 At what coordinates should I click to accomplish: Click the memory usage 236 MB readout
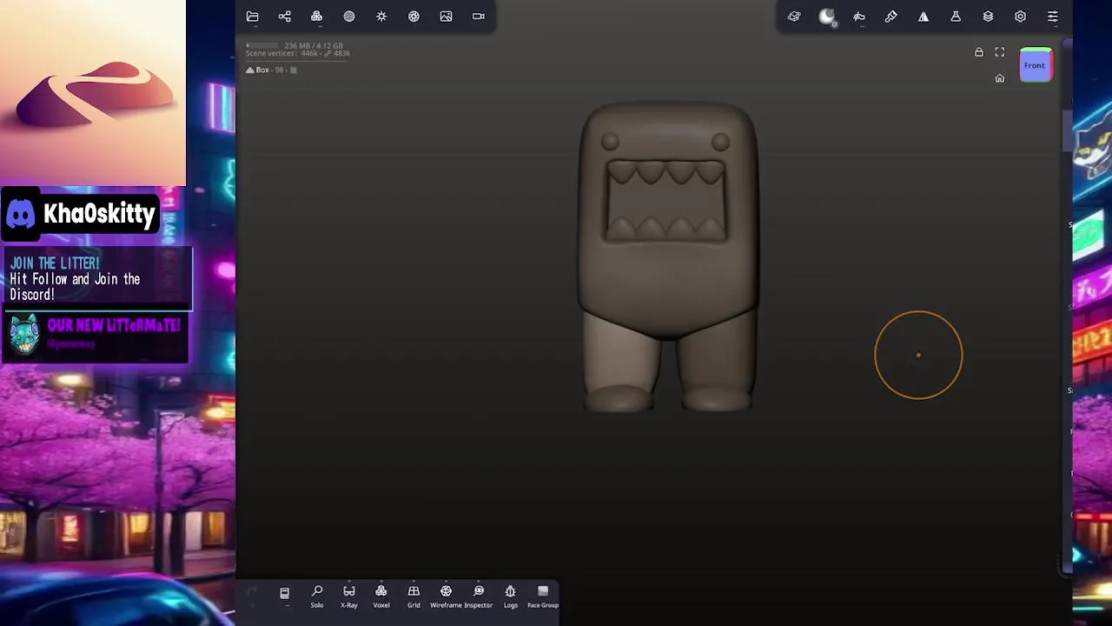click(x=314, y=45)
